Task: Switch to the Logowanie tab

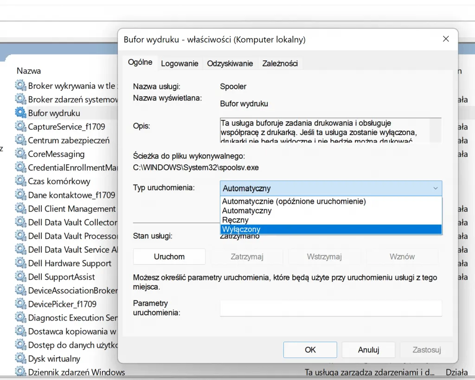Action: (x=180, y=63)
